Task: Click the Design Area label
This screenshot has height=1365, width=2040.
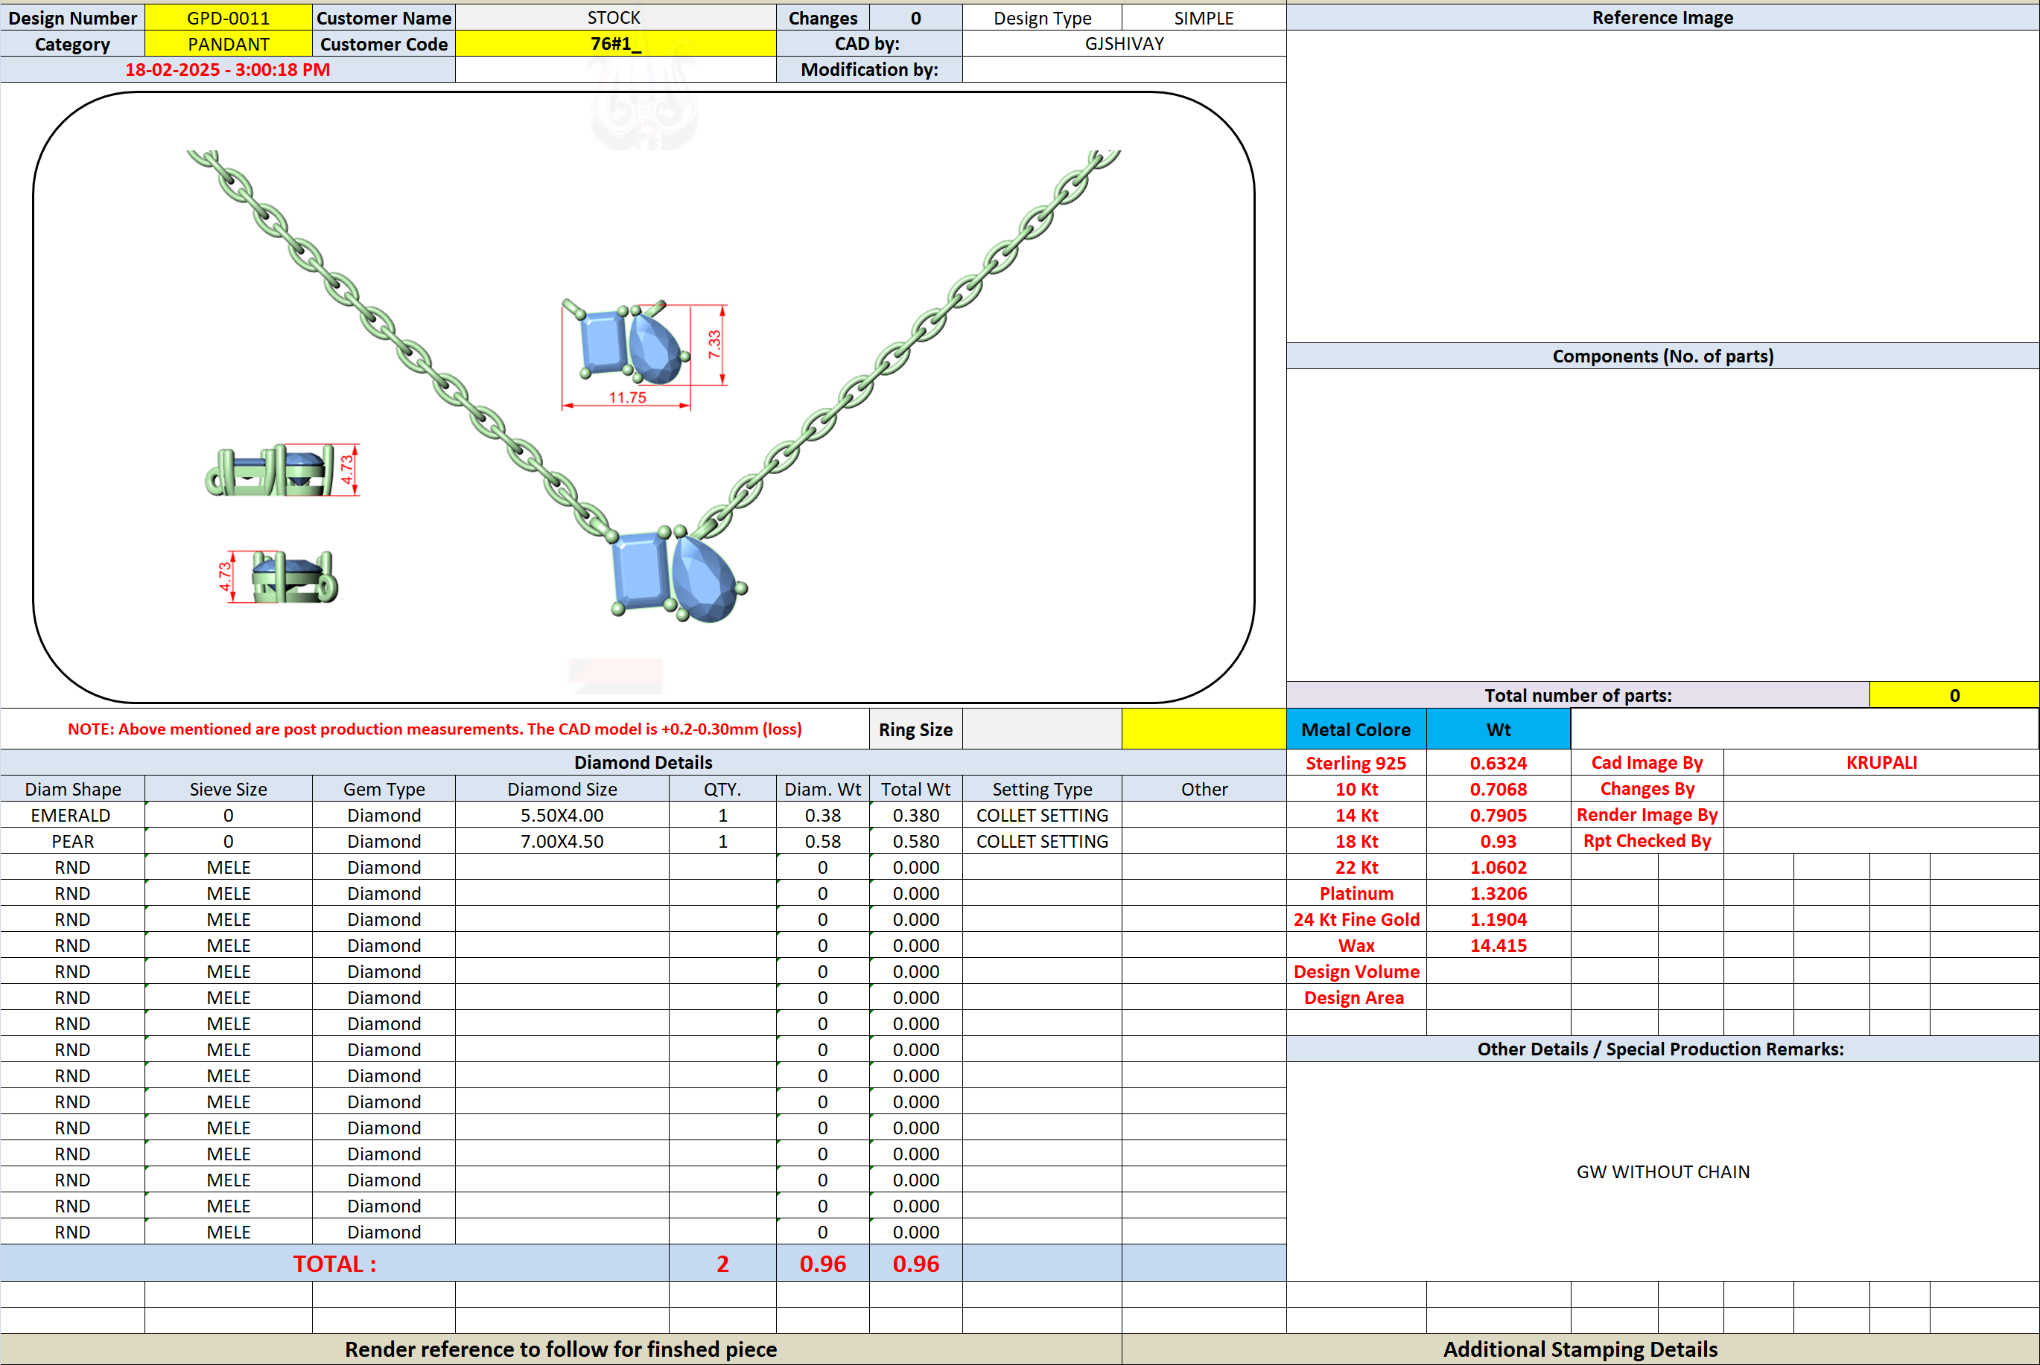Action: pyautogui.click(x=1356, y=999)
